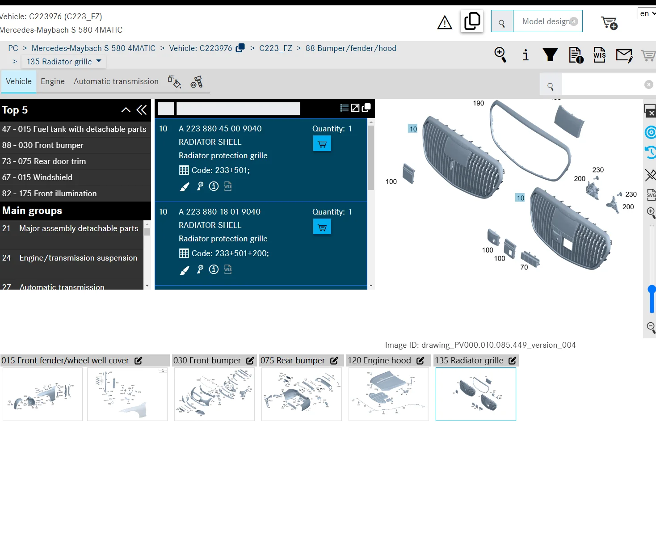Open the document with exclamation notes icon

(576, 55)
